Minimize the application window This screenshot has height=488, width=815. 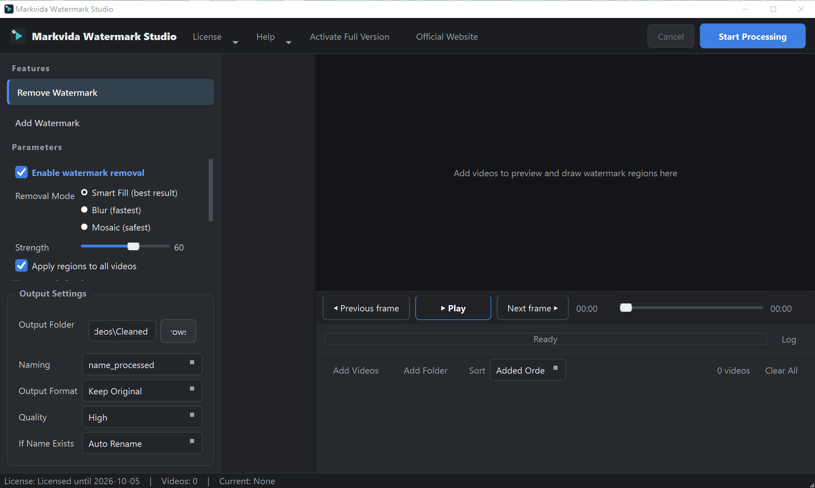[745, 9]
